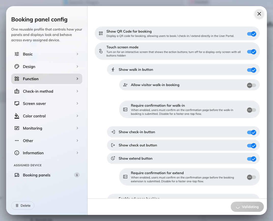Click the Validating spinner icon
273x221 pixels.
tap(238, 207)
